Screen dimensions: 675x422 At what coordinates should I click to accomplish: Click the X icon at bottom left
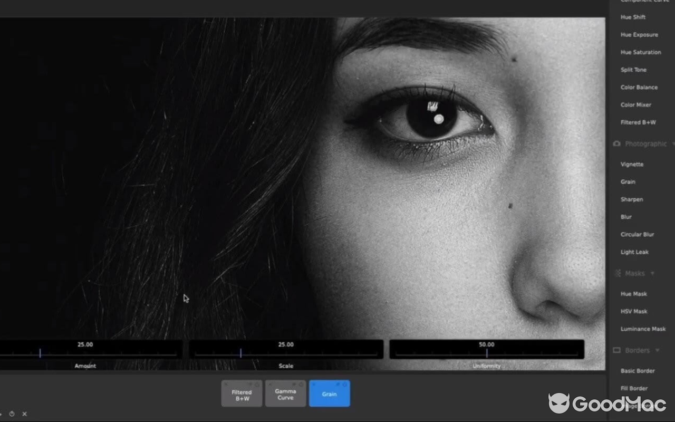click(x=24, y=414)
